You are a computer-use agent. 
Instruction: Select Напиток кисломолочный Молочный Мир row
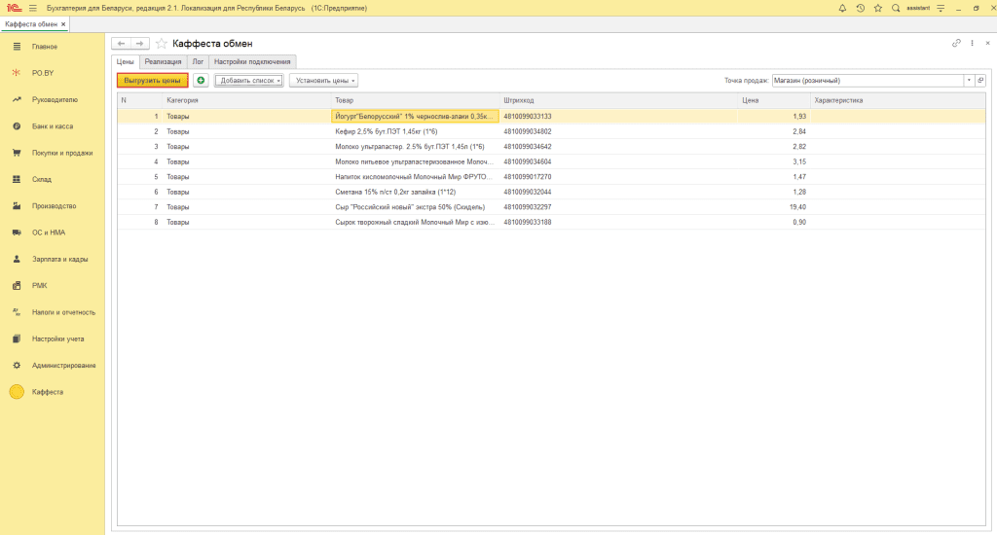(x=551, y=177)
